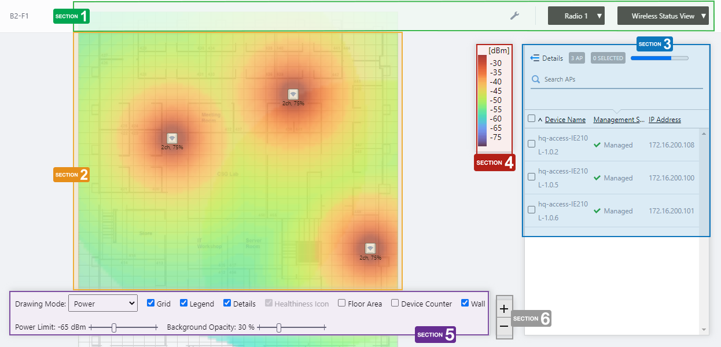
Task: Open the Radio 1 dropdown
Action: tap(576, 16)
